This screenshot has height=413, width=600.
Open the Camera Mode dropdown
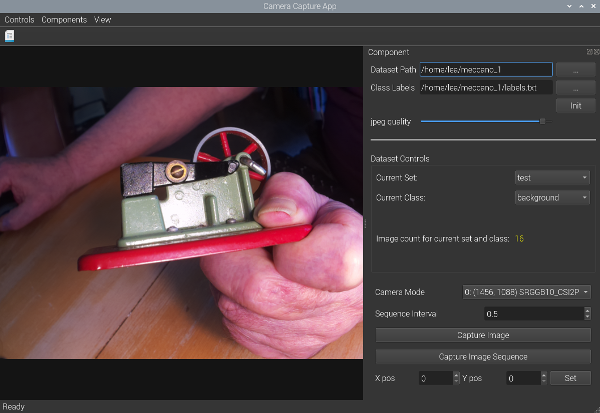tap(526, 292)
